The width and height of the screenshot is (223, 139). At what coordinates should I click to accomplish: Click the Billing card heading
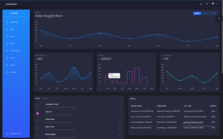point(133,99)
